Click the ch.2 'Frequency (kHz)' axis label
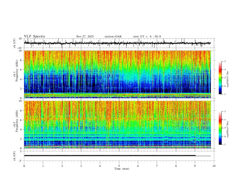This screenshot has width=241, height=186. 17,121
